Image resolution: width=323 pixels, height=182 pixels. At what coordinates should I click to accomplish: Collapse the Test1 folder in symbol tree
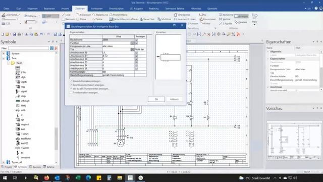(9, 63)
